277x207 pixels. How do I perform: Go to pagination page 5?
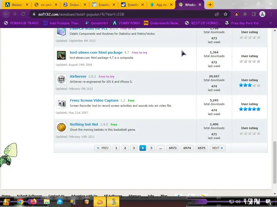[151, 148]
